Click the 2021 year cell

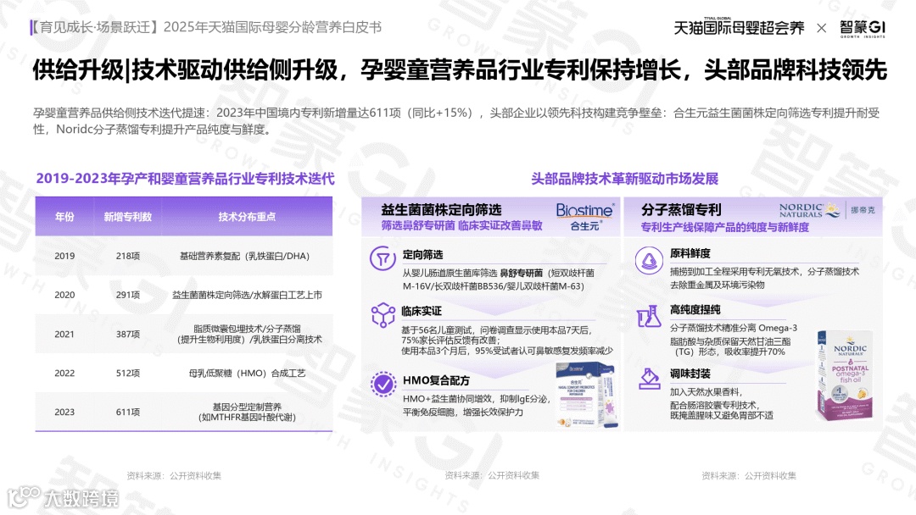(x=64, y=335)
